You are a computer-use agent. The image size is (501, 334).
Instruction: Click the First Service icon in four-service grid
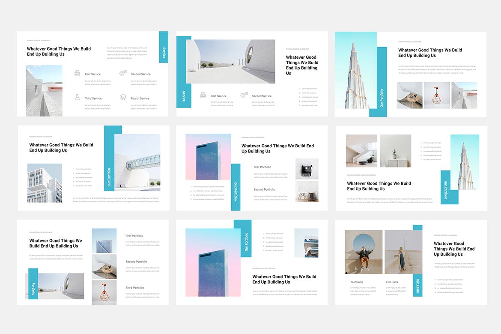pos(77,73)
